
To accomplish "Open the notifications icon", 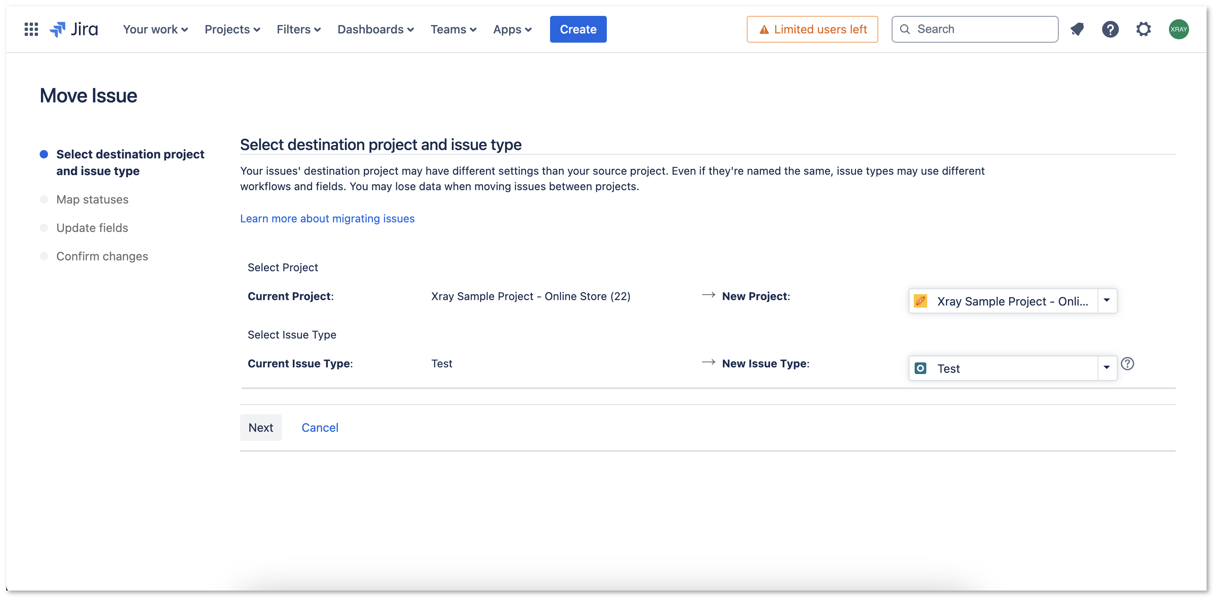I will click(x=1077, y=29).
